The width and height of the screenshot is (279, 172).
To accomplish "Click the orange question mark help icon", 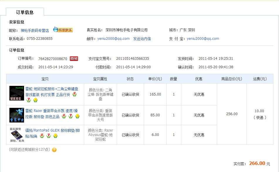I will tap(54, 150).
